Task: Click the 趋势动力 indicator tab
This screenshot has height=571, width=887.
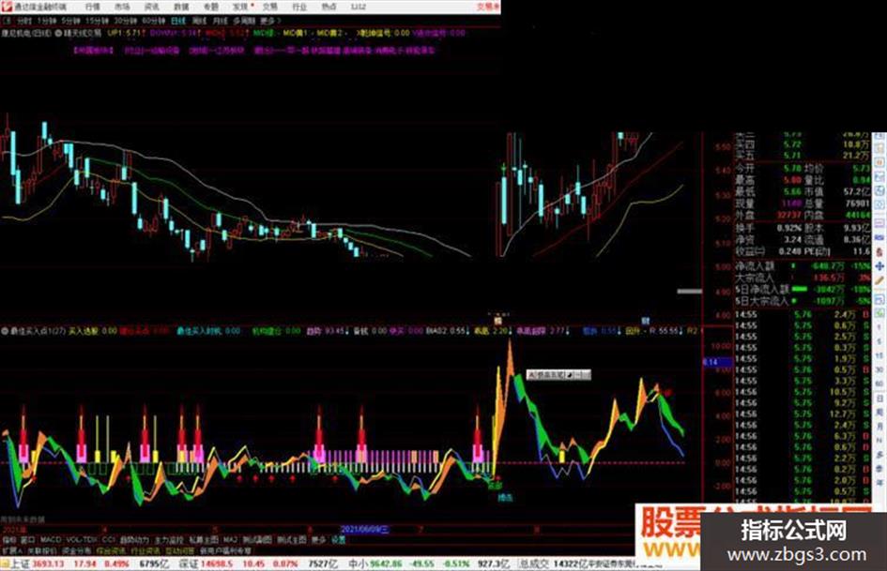Action: pos(134,540)
